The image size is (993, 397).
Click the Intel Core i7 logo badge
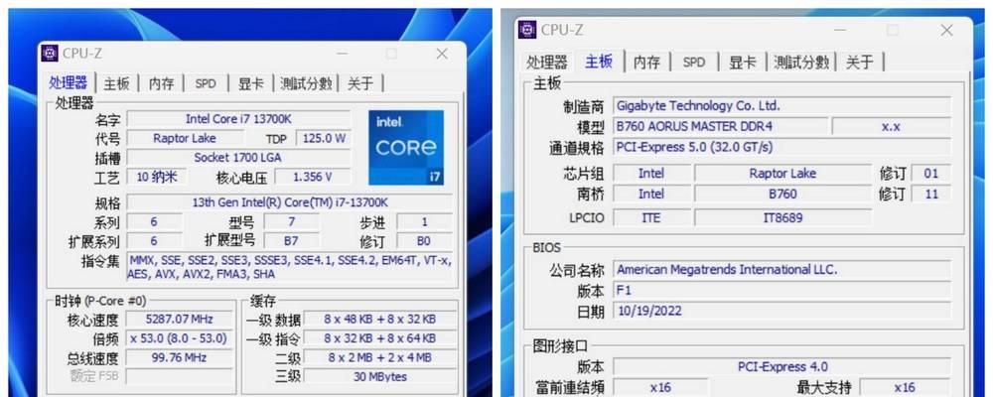click(x=406, y=148)
